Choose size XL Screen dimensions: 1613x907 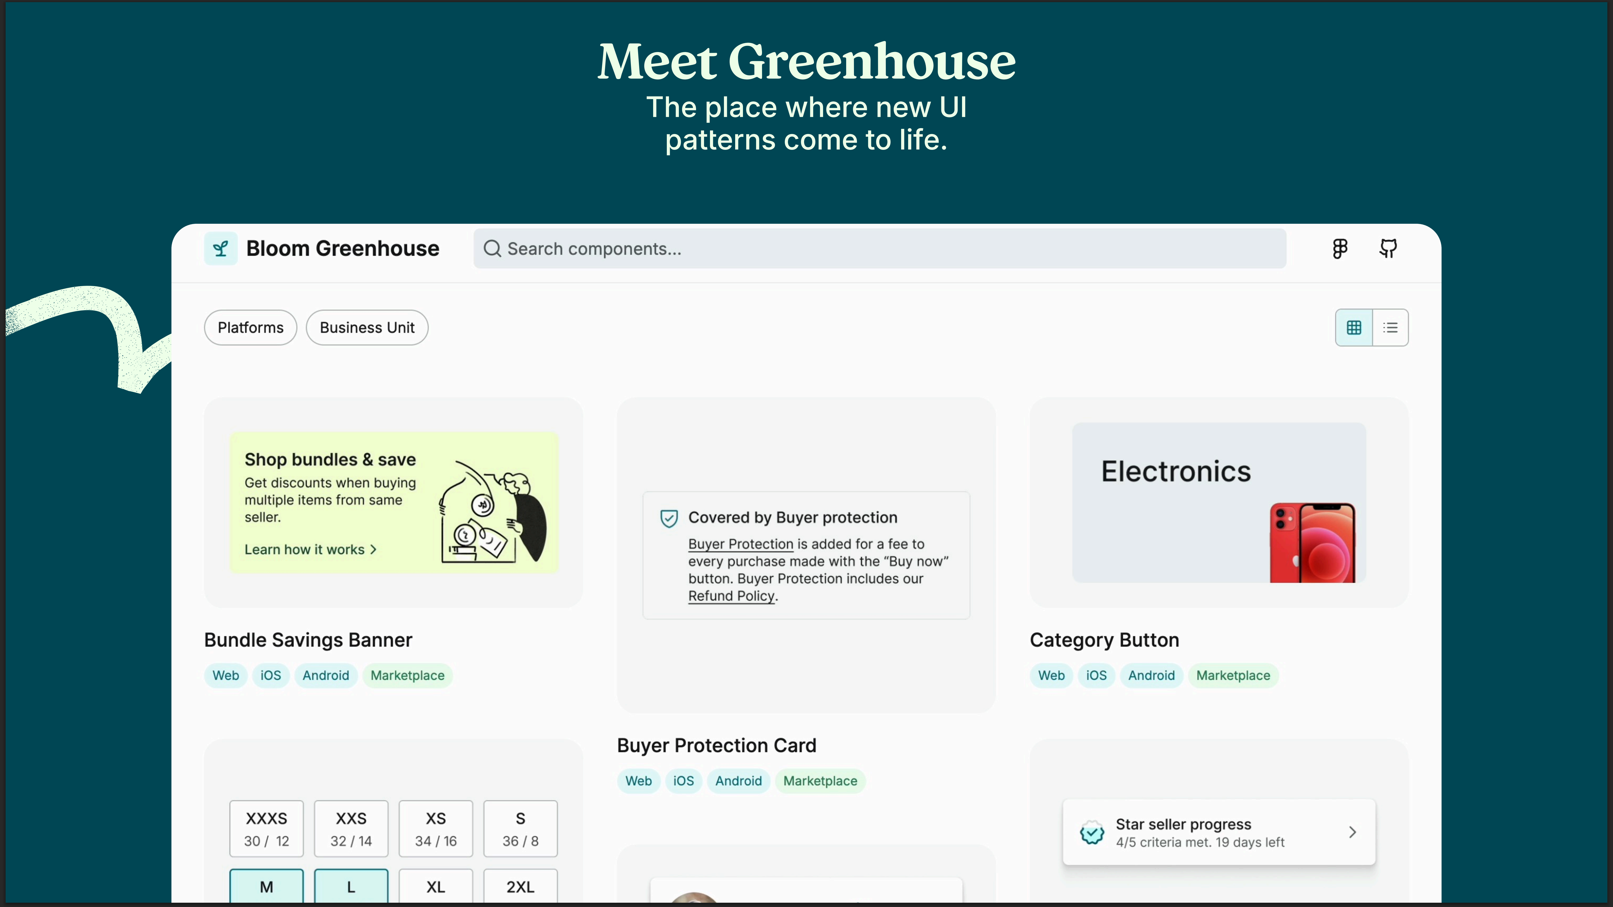(436, 886)
